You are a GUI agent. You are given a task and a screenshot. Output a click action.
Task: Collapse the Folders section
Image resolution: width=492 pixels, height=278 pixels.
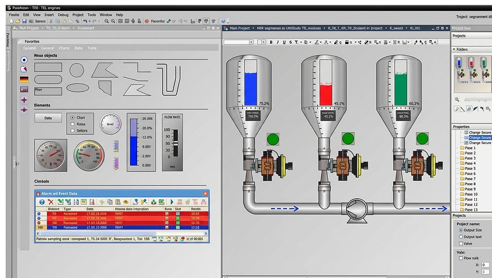click(x=454, y=49)
